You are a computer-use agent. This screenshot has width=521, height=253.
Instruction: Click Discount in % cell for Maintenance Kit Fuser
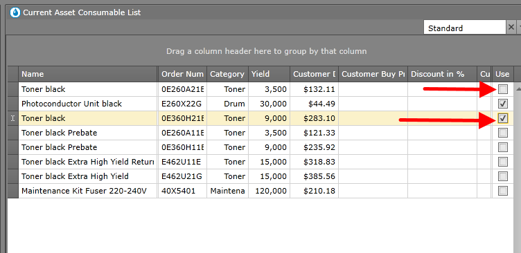[442, 191]
